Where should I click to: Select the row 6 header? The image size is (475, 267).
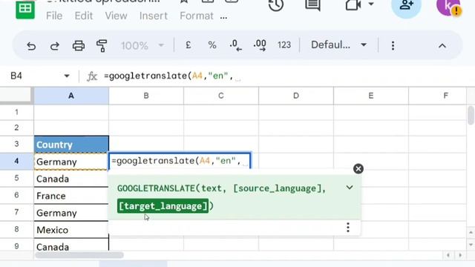pos(16,195)
